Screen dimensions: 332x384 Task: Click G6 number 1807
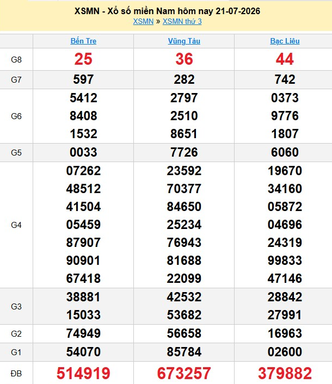coord(285,134)
